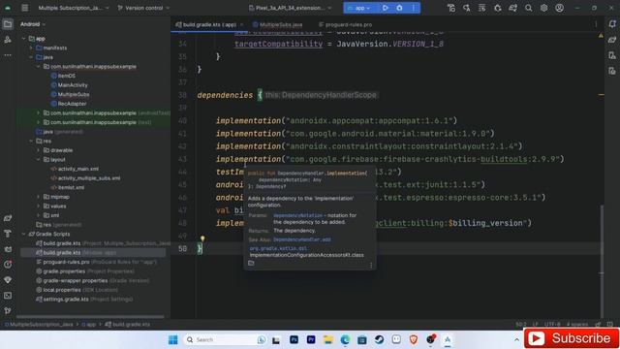Open the main hamburger menu

coord(24,8)
